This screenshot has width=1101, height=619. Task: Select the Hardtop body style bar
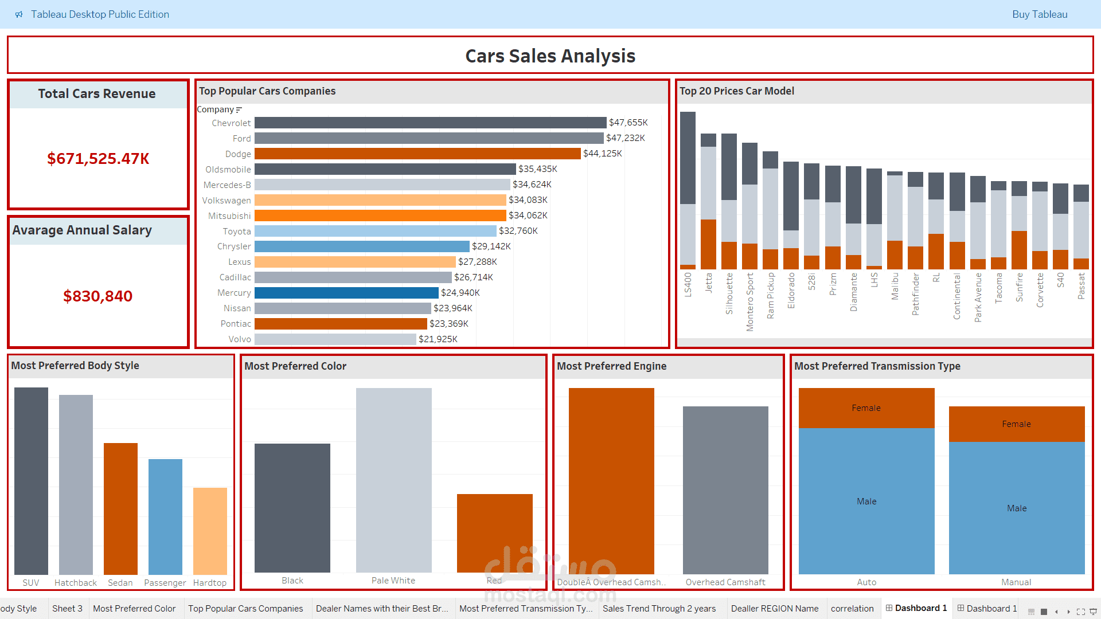210,531
